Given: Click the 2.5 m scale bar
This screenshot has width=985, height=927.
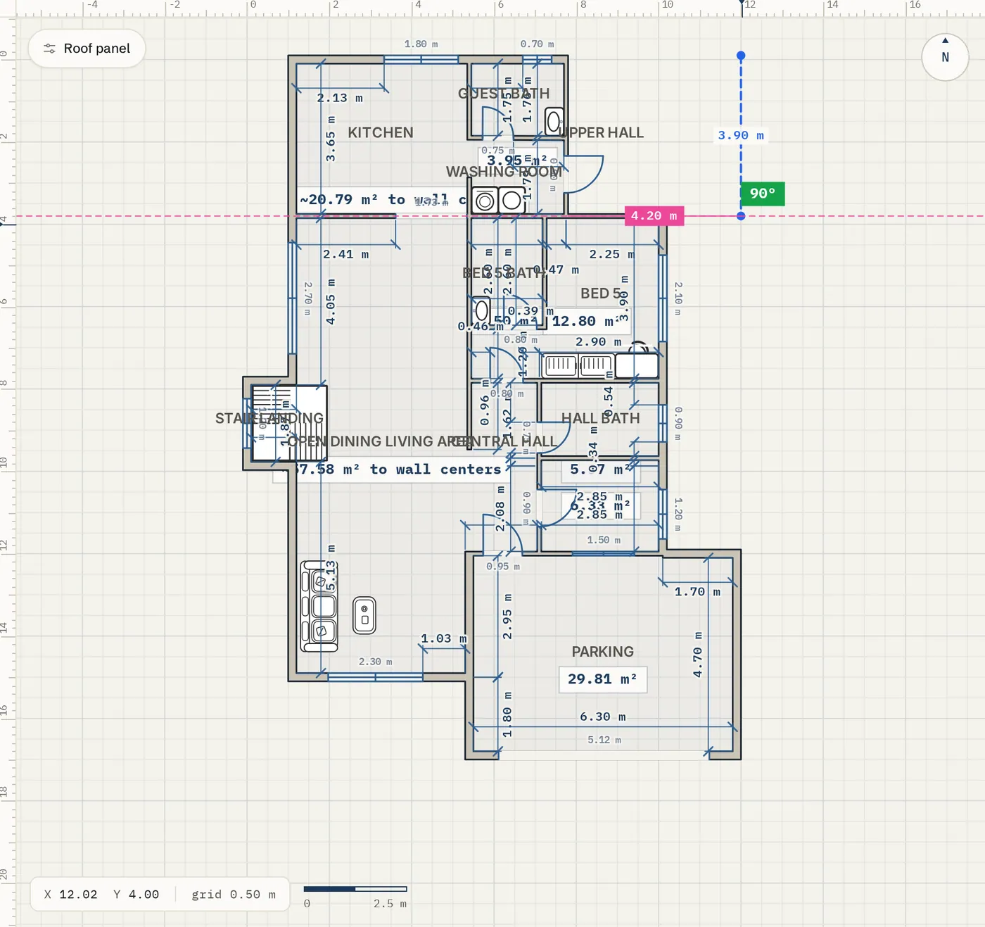Looking at the screenshot, I should point(355,889).
